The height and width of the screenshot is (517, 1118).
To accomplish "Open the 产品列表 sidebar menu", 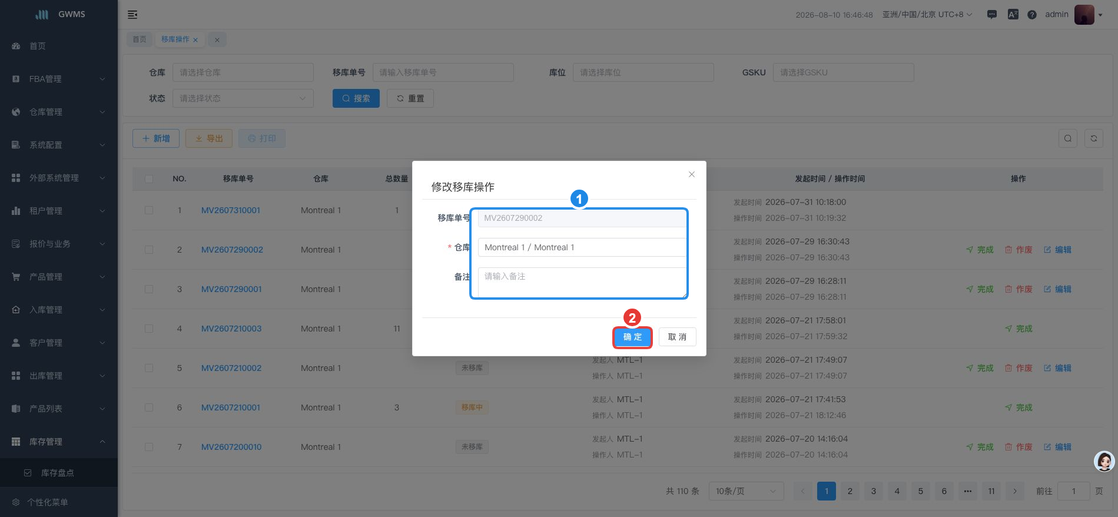I will click(59, 409).
